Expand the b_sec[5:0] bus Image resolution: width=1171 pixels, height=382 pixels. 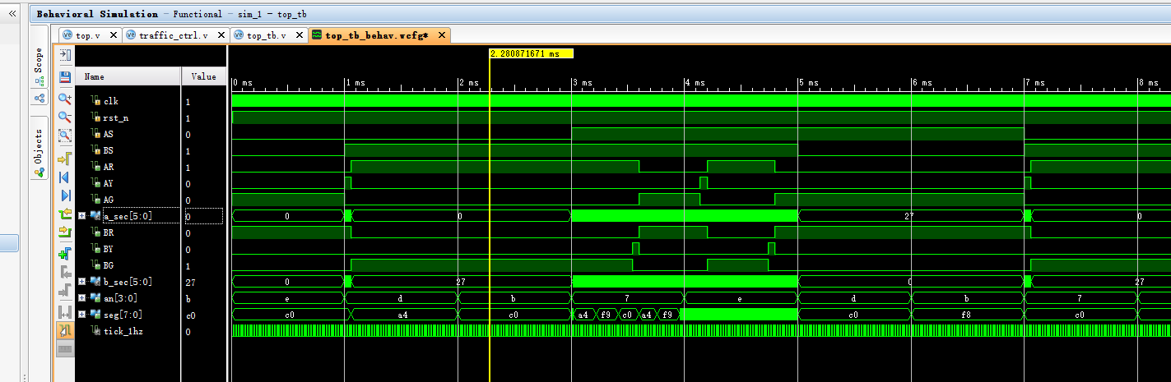coord(81,282)
